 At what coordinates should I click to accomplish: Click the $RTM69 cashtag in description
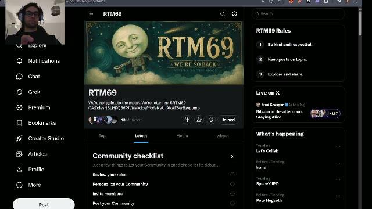point(178,103)
